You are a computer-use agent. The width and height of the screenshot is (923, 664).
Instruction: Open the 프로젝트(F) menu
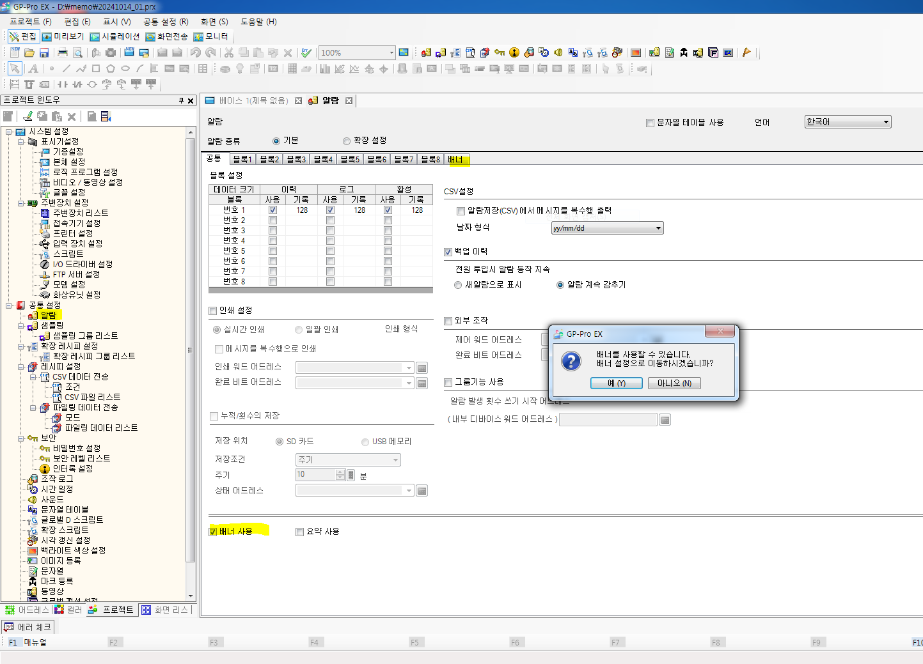(x=31, y=22)
